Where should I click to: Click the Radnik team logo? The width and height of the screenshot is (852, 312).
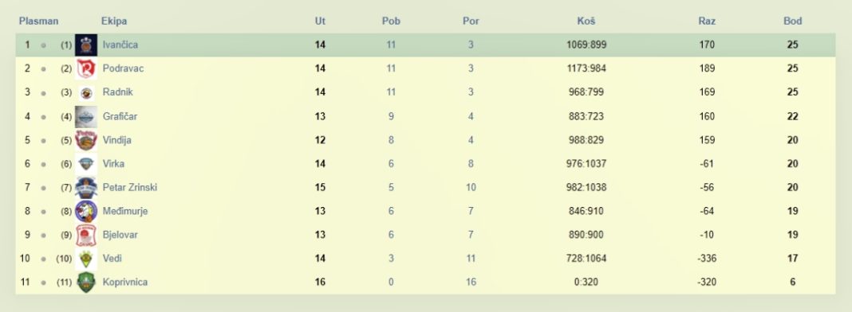click(86, 92)
